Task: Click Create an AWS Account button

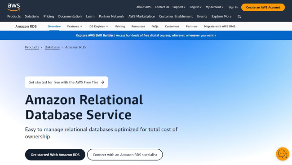Action: 263,7
